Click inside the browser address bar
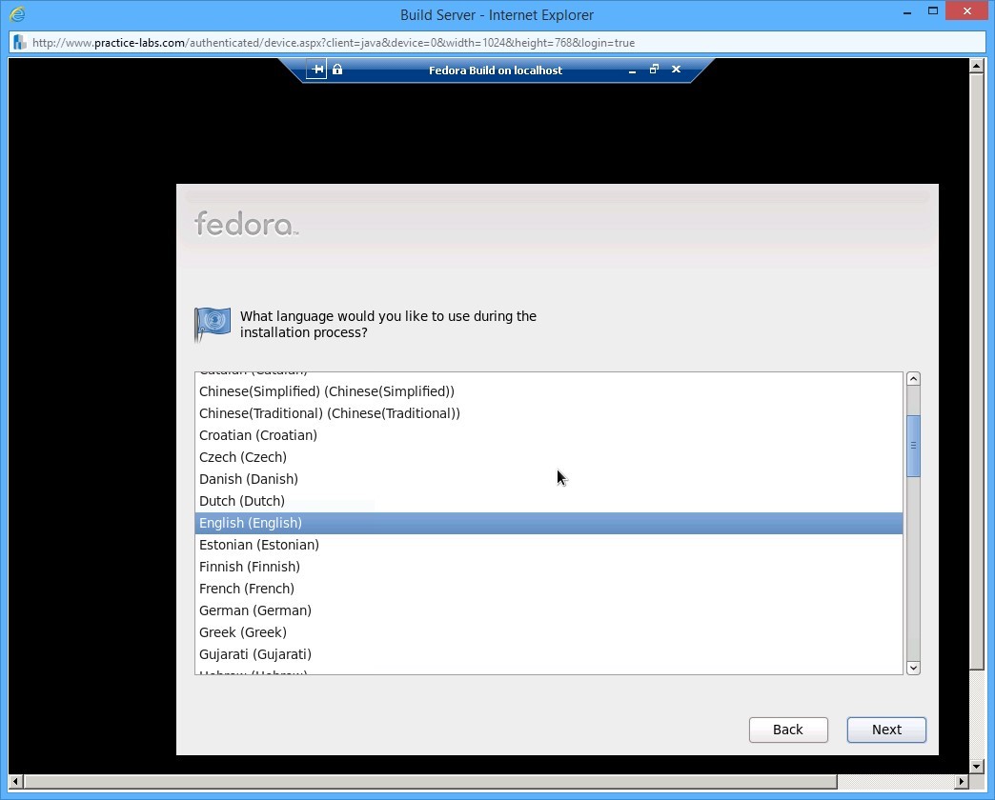 (x=381, y=42)
